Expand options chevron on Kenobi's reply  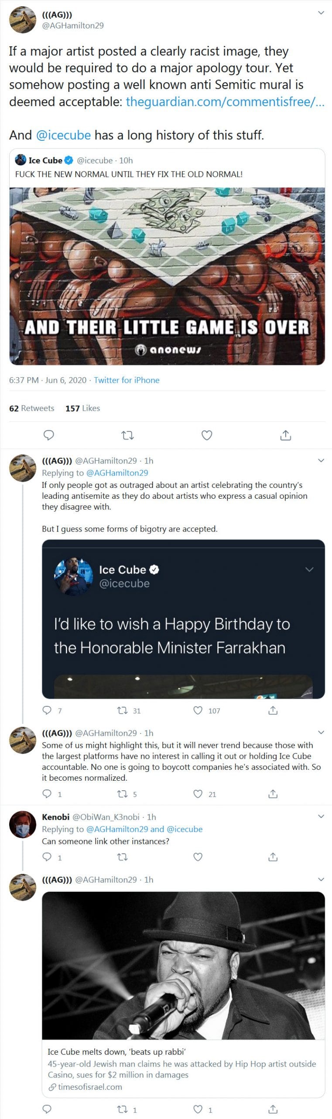(x=321, y=817)
